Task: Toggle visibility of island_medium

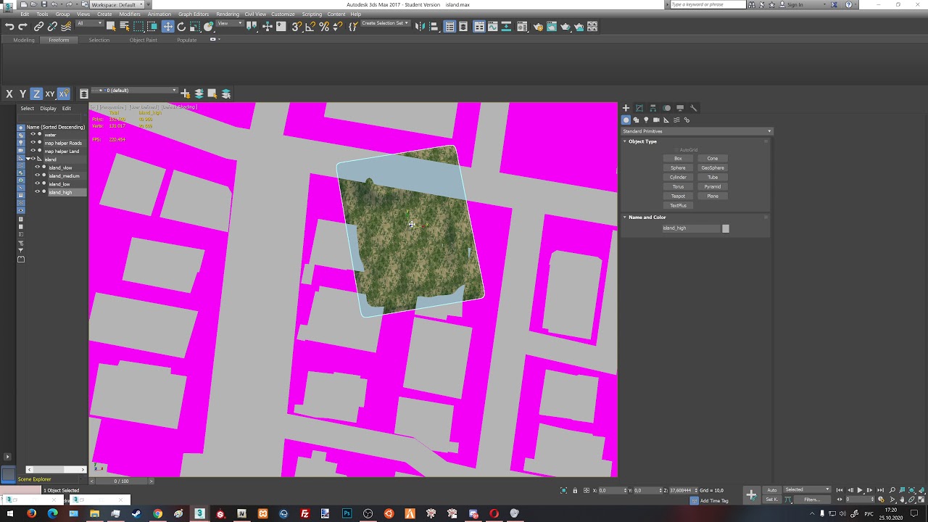Action: (x=38, y=175)
